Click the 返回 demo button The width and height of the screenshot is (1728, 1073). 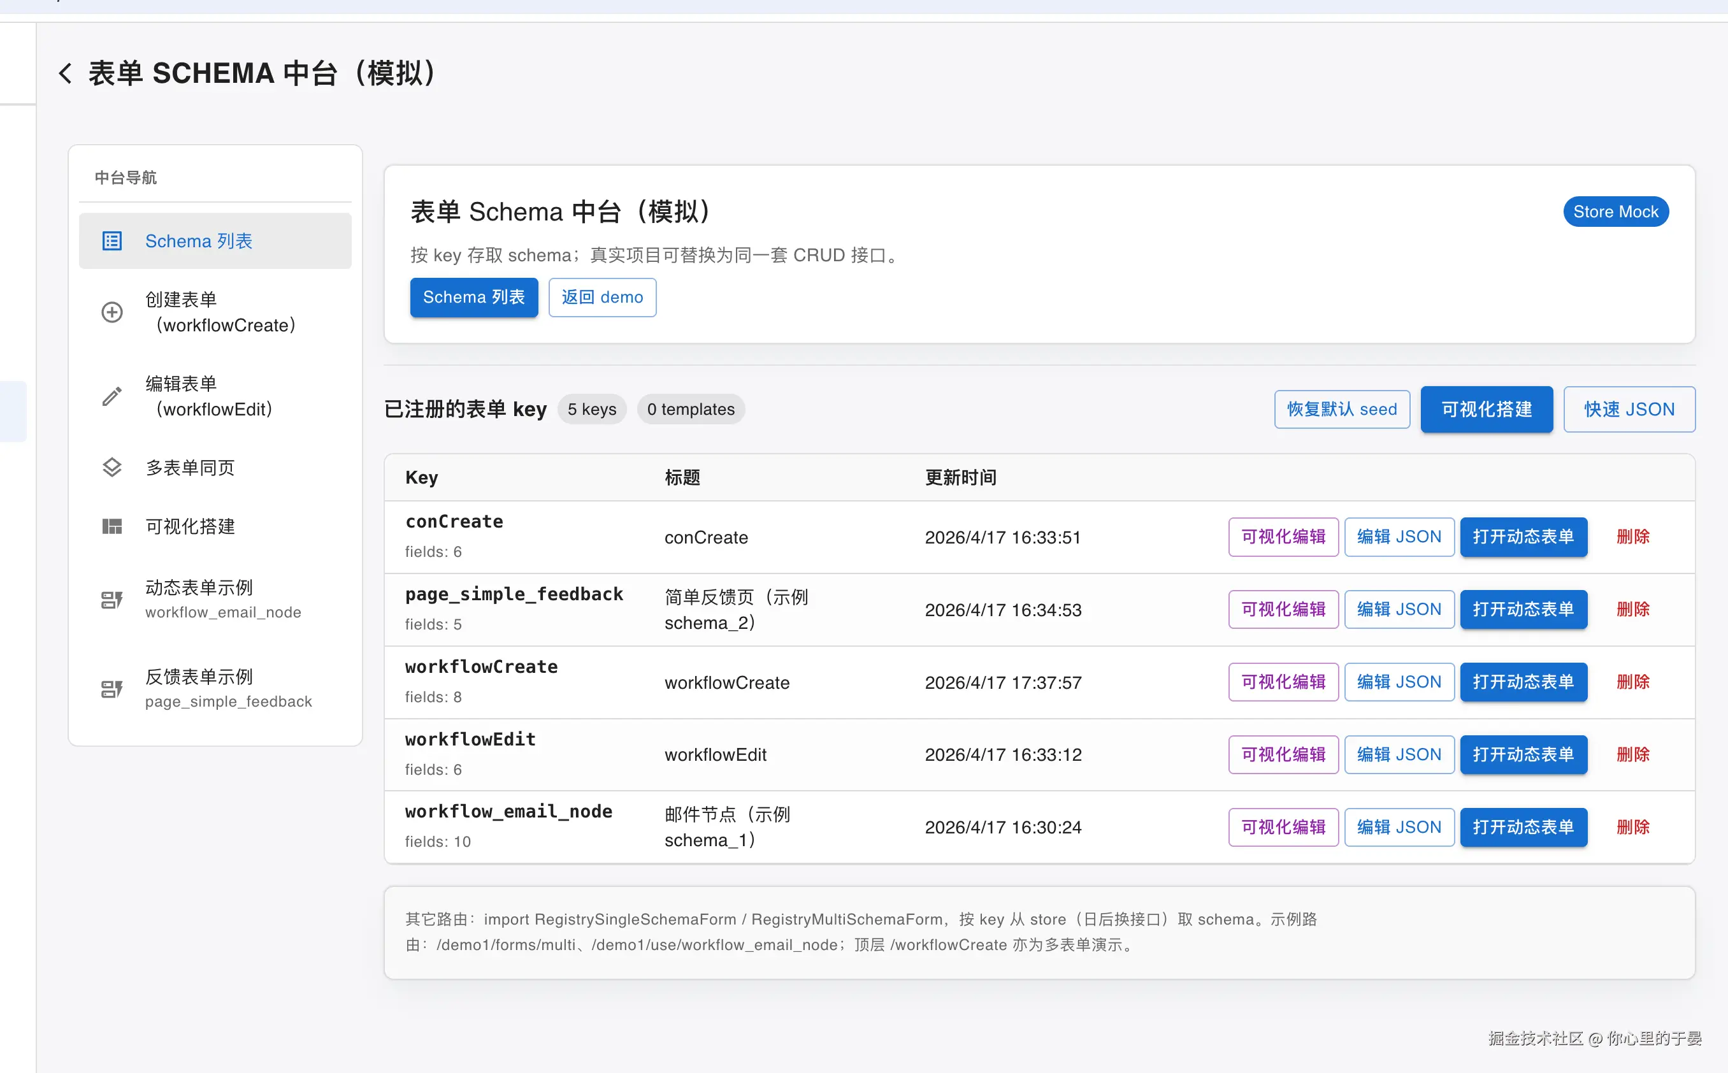pyautogui.click(x=603, y=298)
